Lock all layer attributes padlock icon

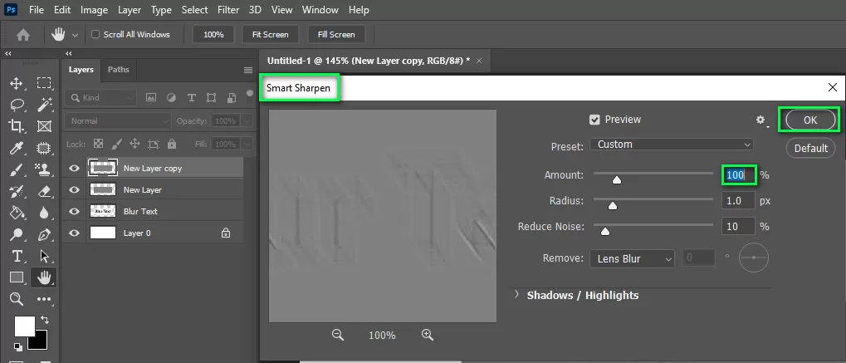tap(172, 144)
